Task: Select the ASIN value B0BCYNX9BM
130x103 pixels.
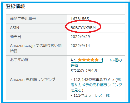Action: [83, 28]
